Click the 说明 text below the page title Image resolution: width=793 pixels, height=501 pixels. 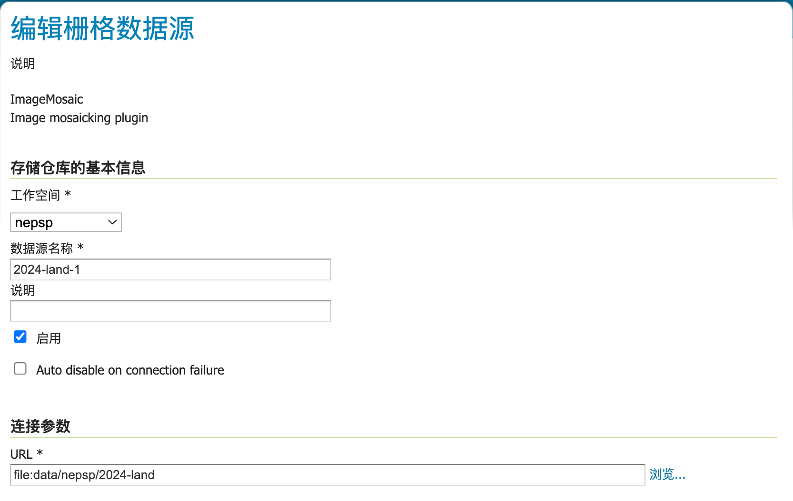pyautogui.click(x=23, y=64)
